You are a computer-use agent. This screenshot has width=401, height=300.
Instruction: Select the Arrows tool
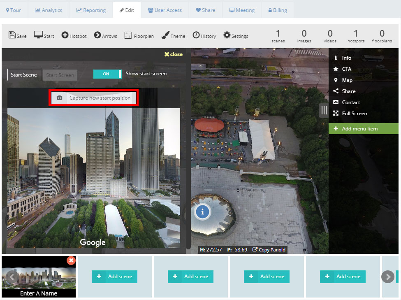tap(105, 35)
